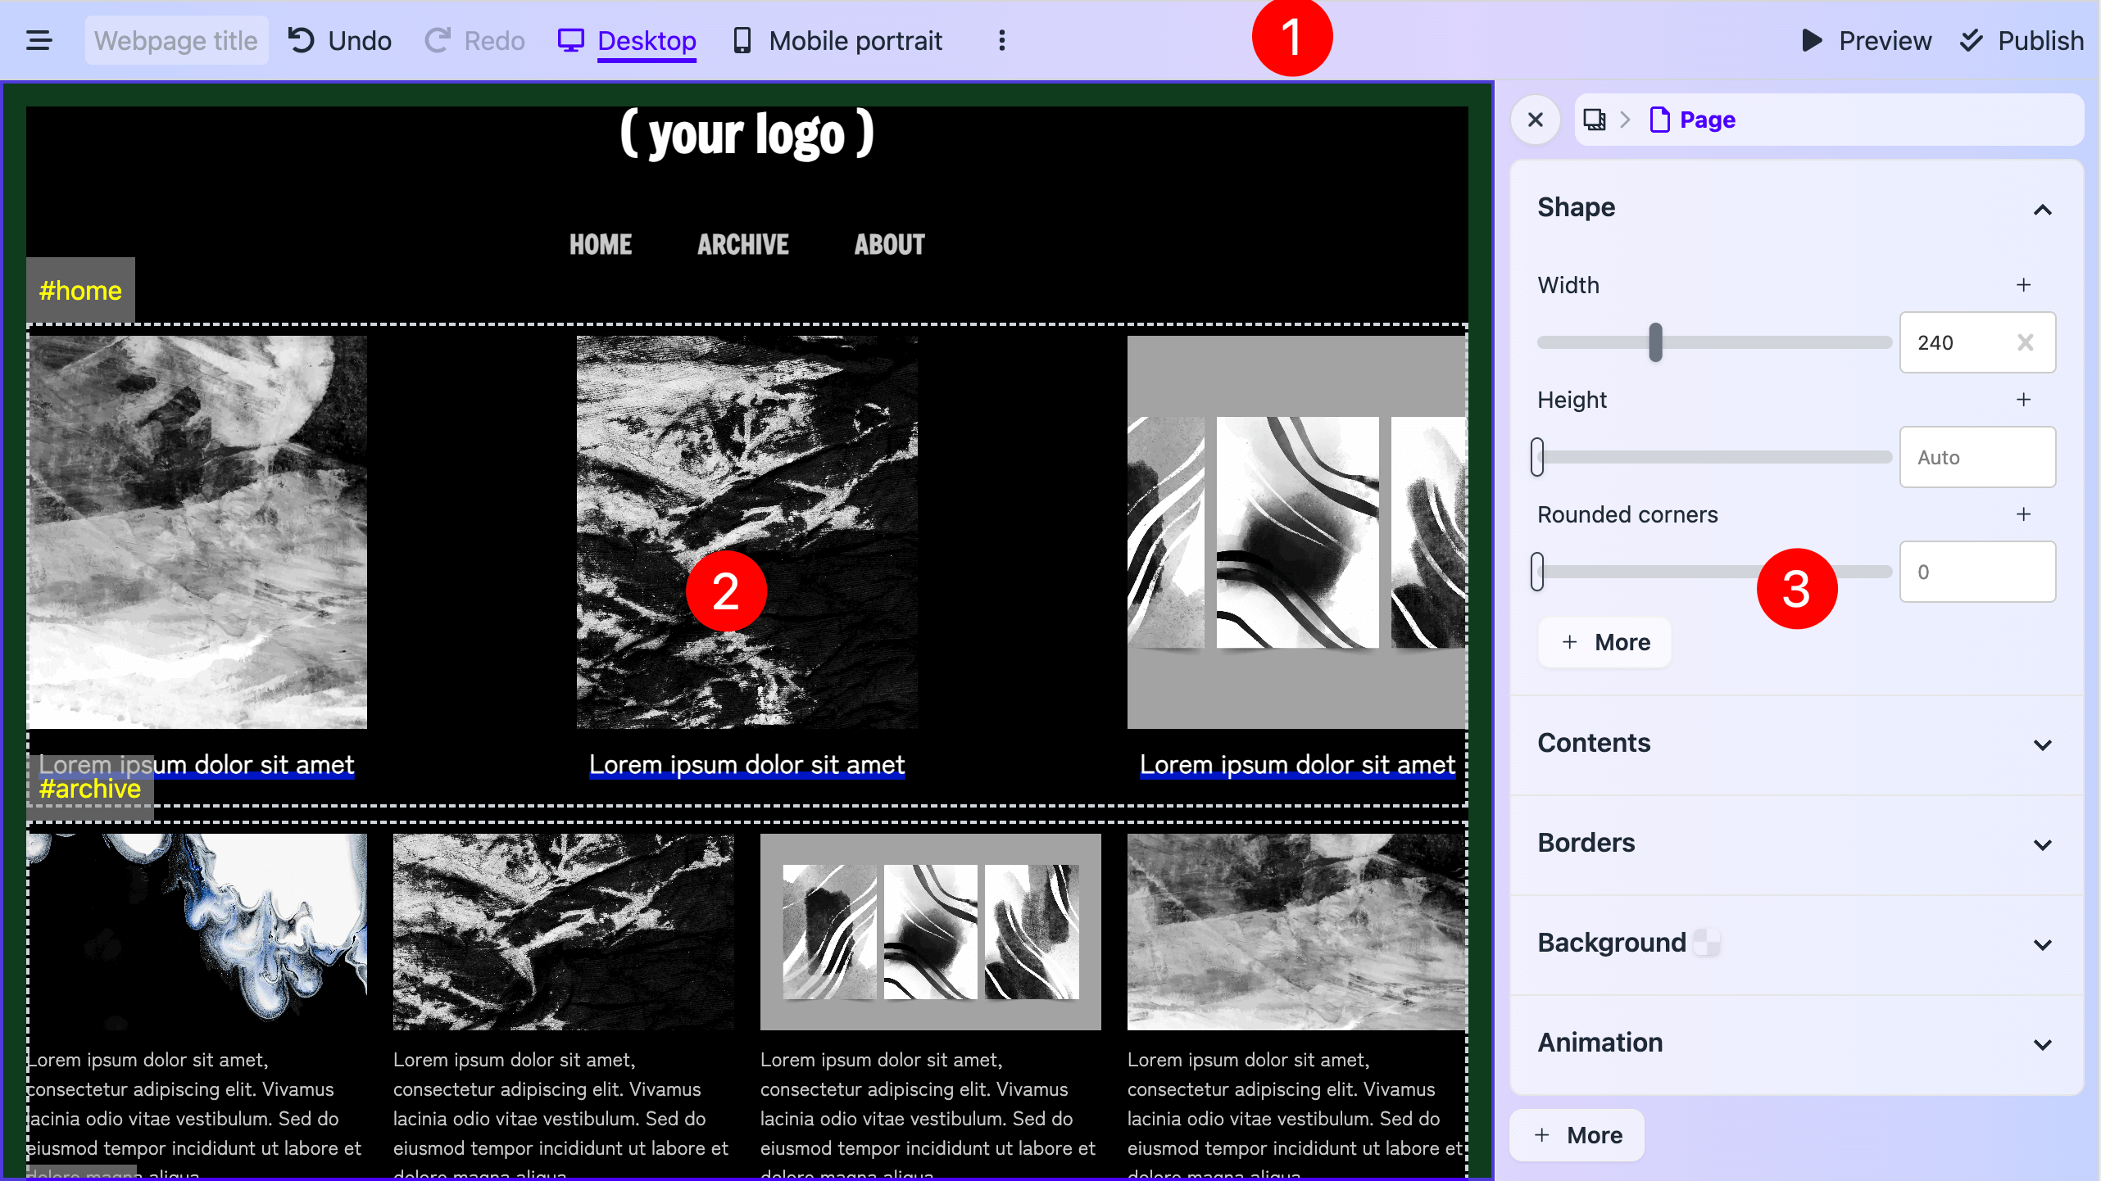Click the Preview play icon
The height and width of the screenshot is (1181, 2101).
1812,40
